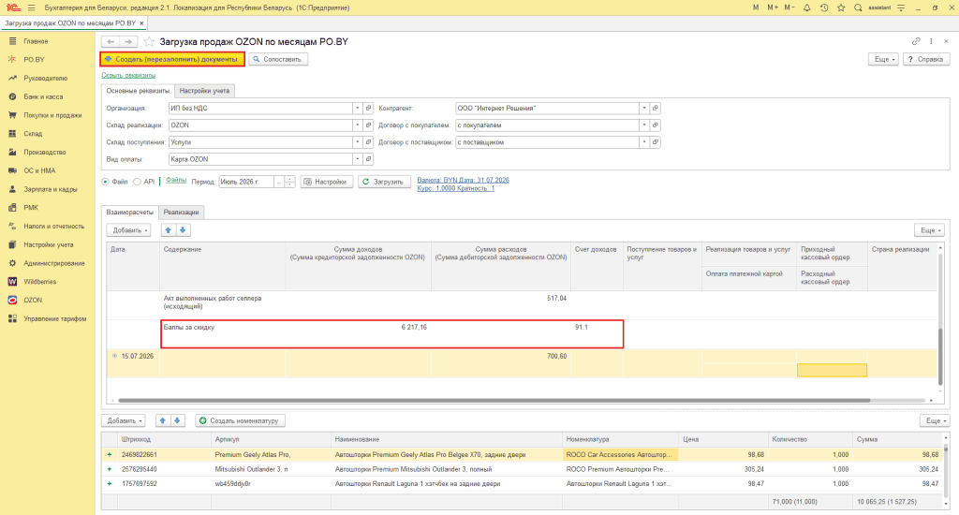
Task: Click the horizontal scrollbar of the Взаиморасчеты table
Action: click(494, 401)
